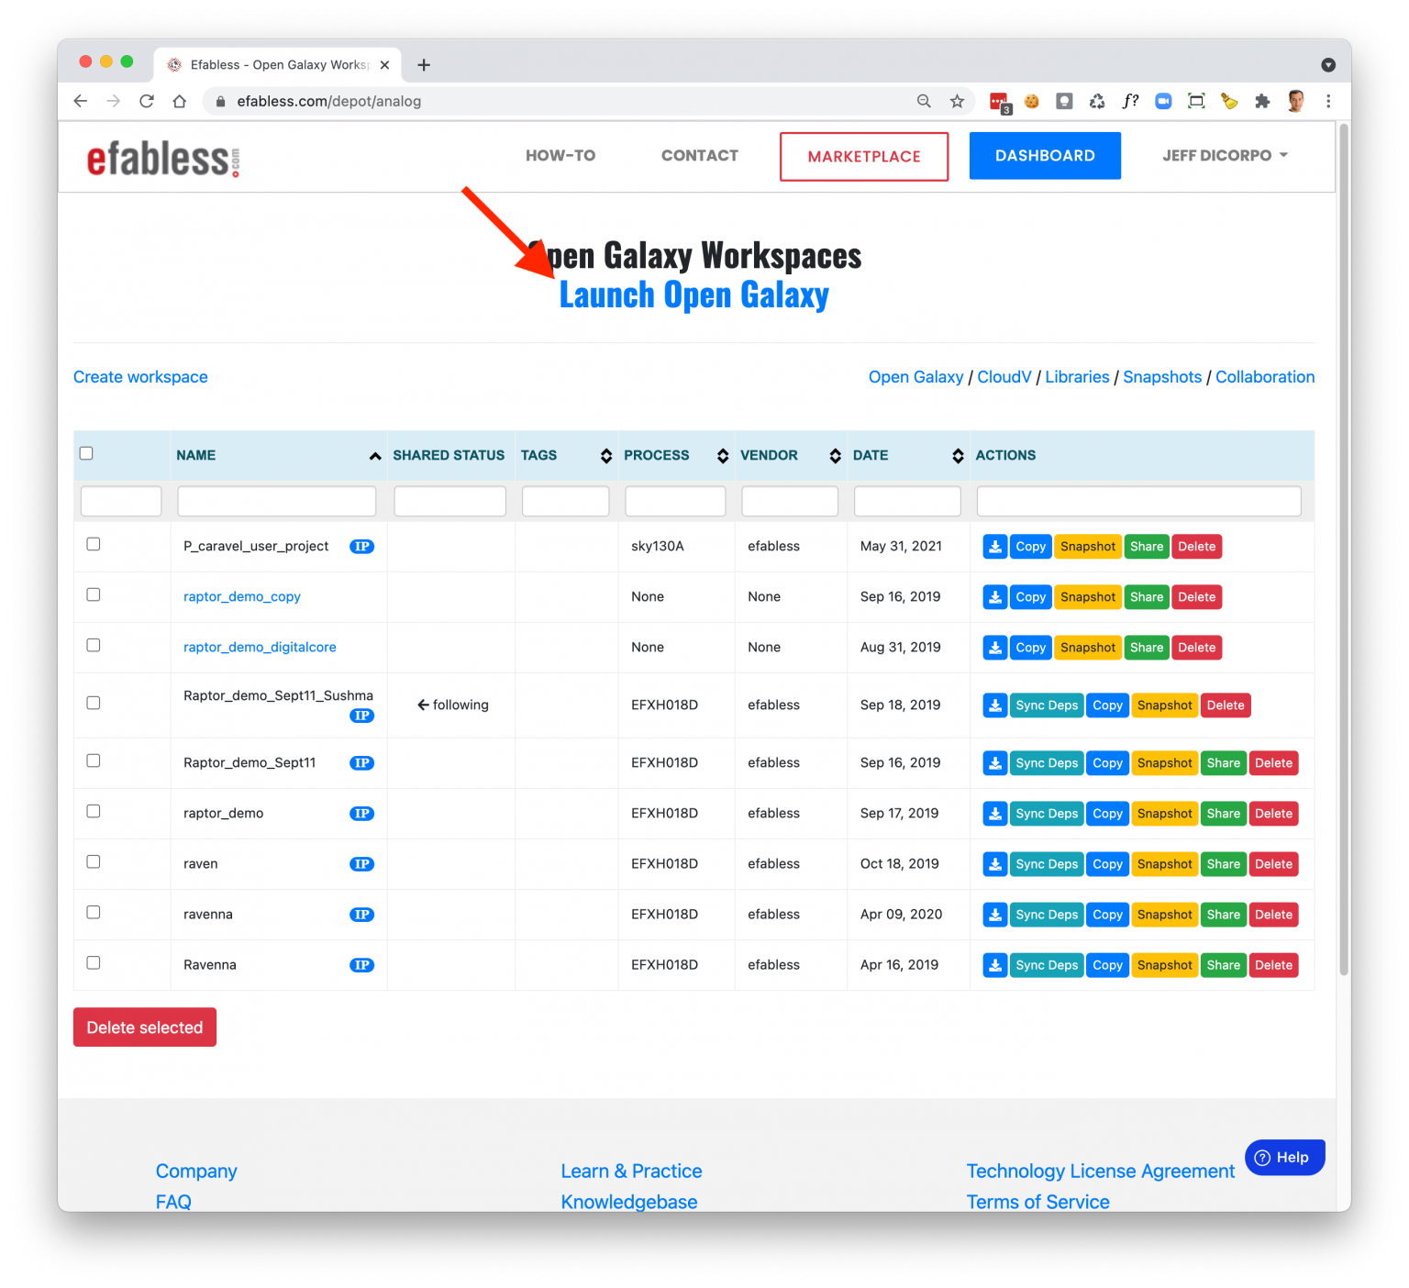The height and width of the screenshot is (1288, 1409).
Task: Click the IP badge beside raven
Action: point(361,864)
